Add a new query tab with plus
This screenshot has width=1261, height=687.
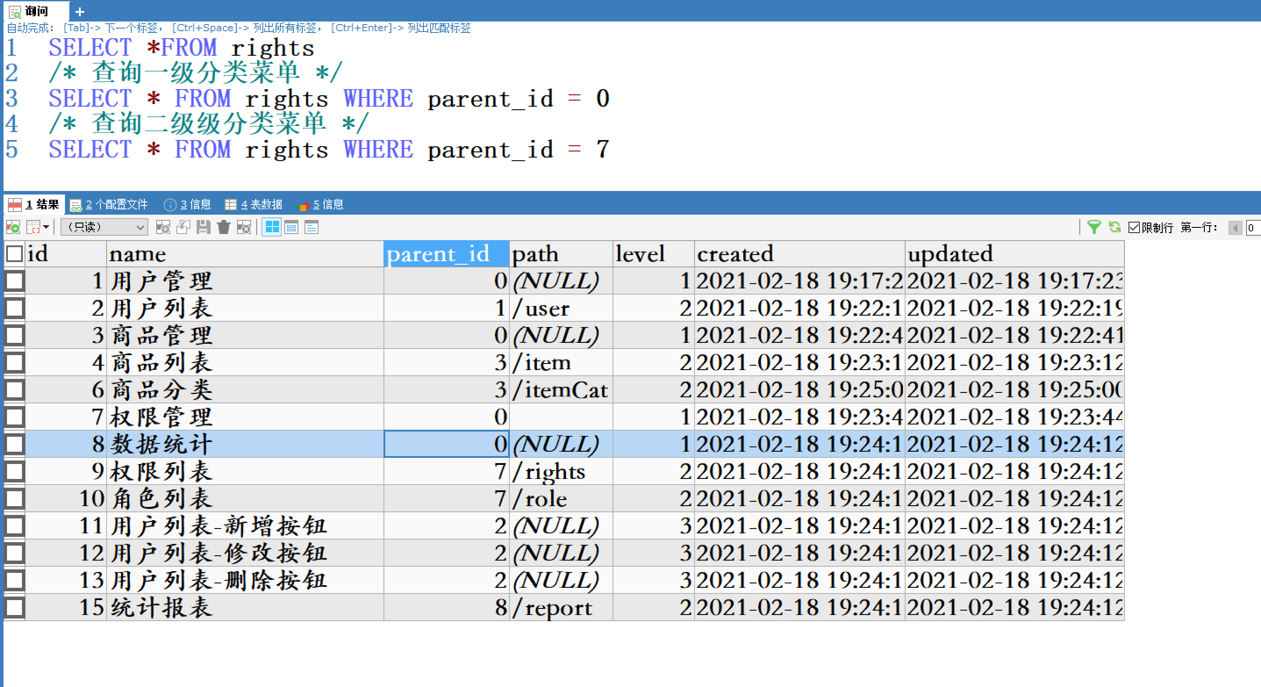point(80,11)
